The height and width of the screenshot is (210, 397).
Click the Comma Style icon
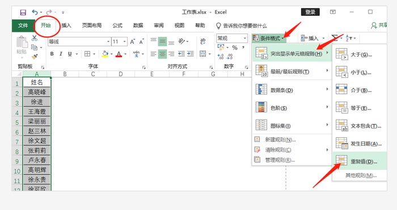243,47
